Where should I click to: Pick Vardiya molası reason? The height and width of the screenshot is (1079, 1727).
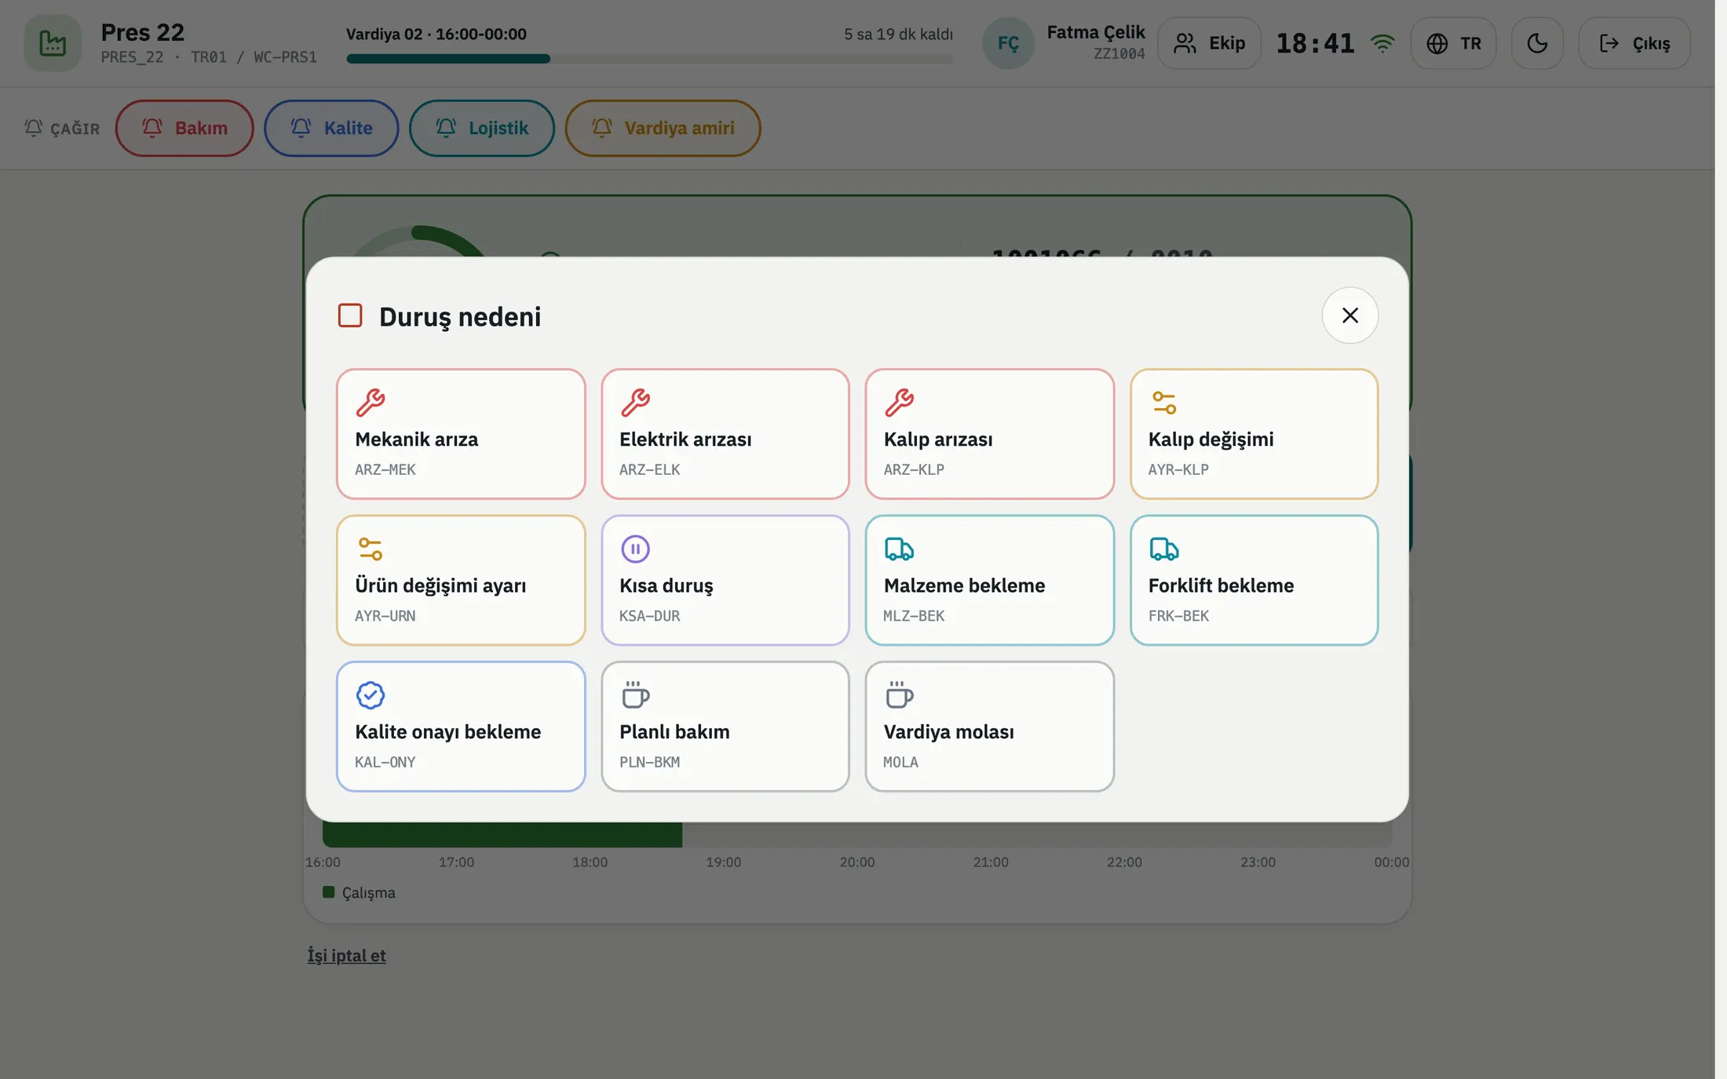pyautogui.click(x=989, y=727)
